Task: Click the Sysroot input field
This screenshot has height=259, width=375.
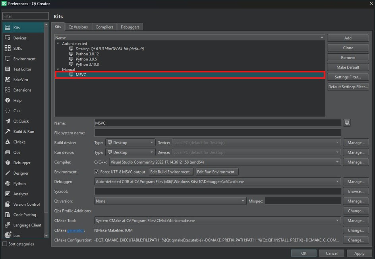Action: (218, 191)
